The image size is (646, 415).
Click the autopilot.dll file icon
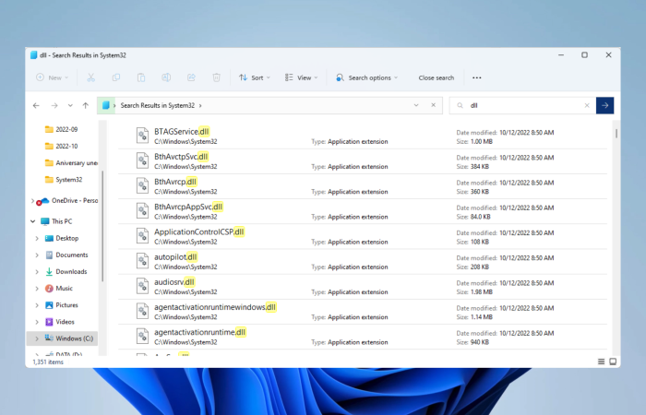point(142,261)
